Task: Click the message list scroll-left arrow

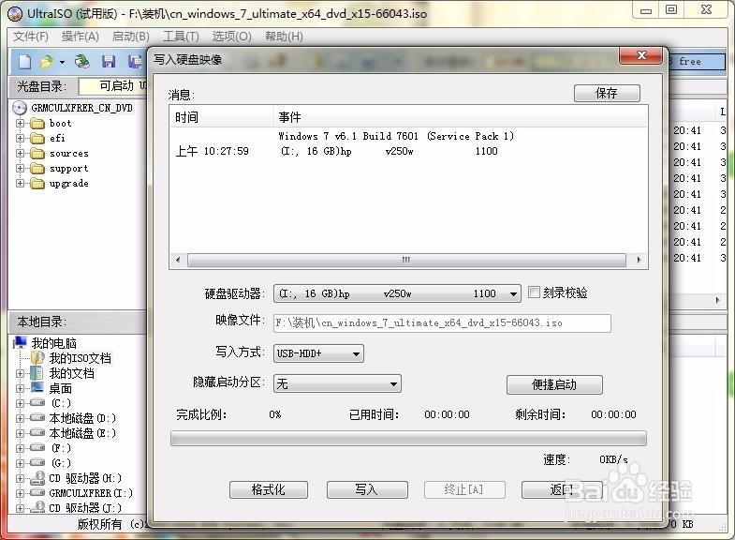Action: click(x=178, y=260)
